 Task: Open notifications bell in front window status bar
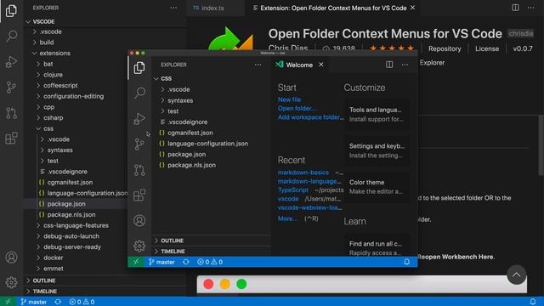pyautogui.click(x=406, y=262)
